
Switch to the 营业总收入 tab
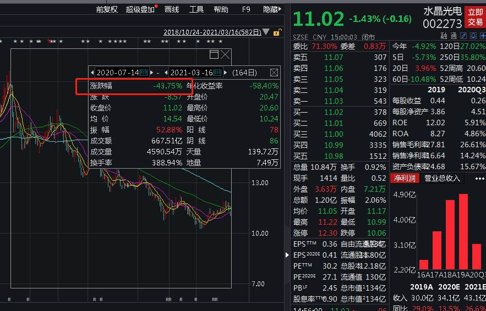[443, 179]
